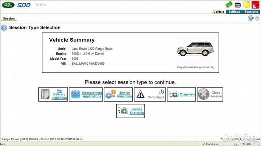Open the yellow notes icon
Viewport: 261px width, 146px height.
(x=246, y=5)
